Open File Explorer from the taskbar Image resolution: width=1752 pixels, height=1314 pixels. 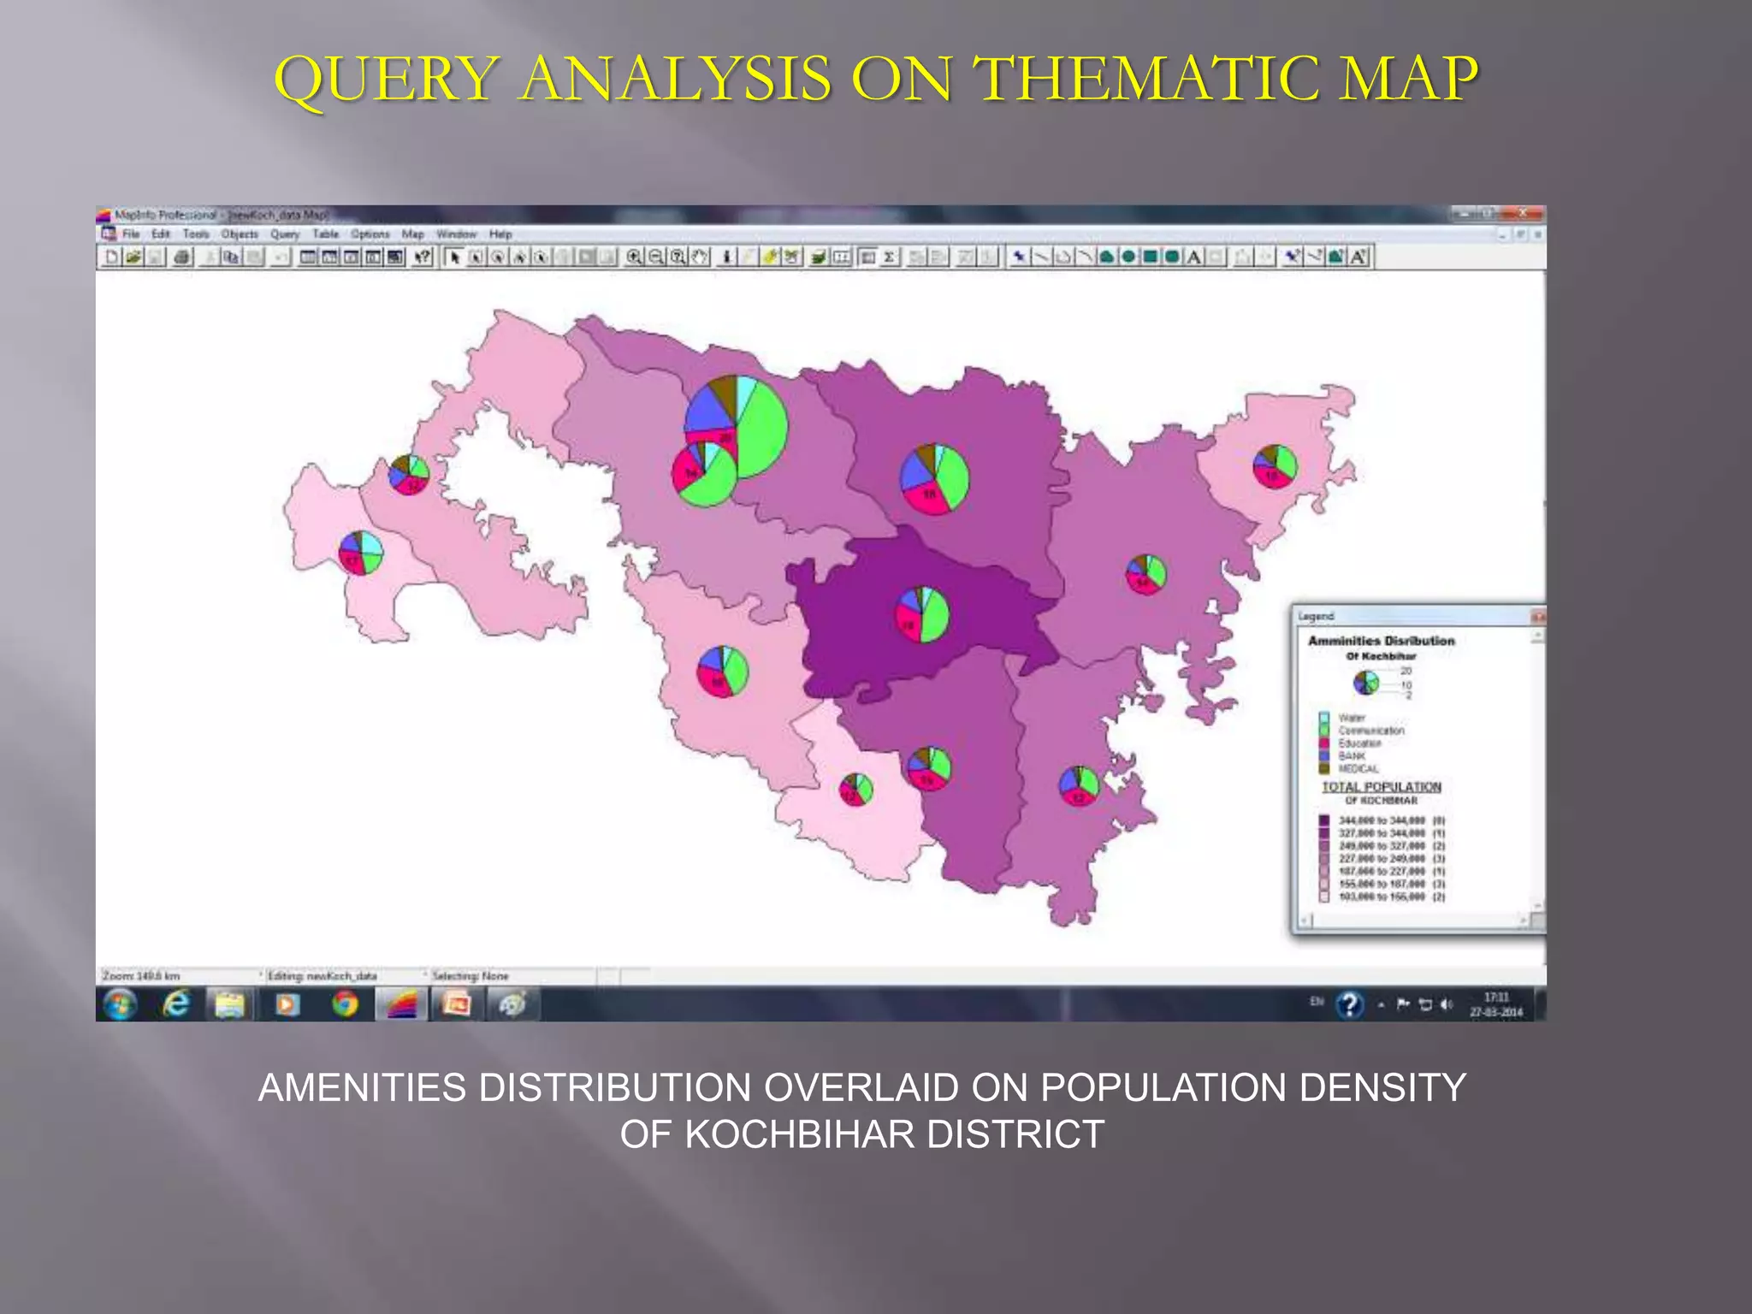230,1004
